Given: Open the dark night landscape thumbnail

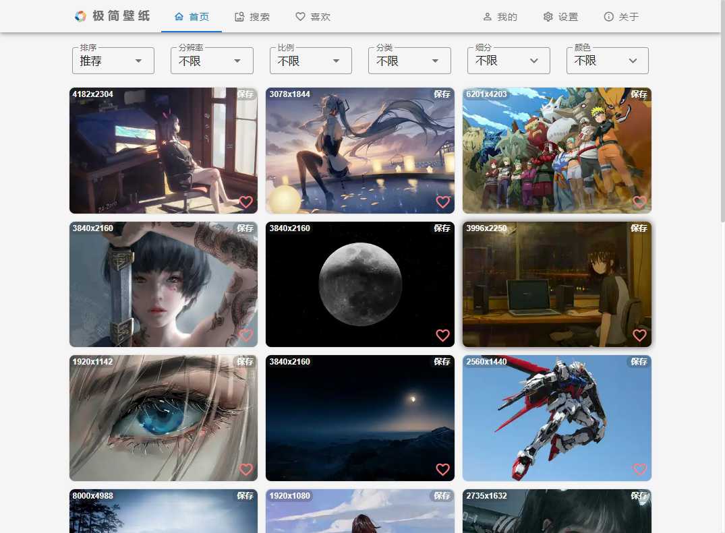Looking at the screenshot, I should point(360,418).
